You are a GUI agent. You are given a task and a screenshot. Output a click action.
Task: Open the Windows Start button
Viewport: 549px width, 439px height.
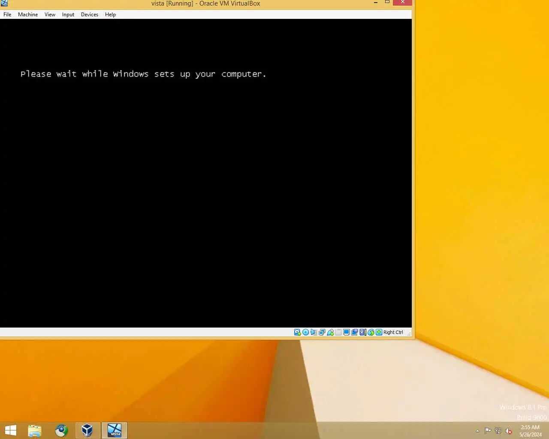pos(10,430)
